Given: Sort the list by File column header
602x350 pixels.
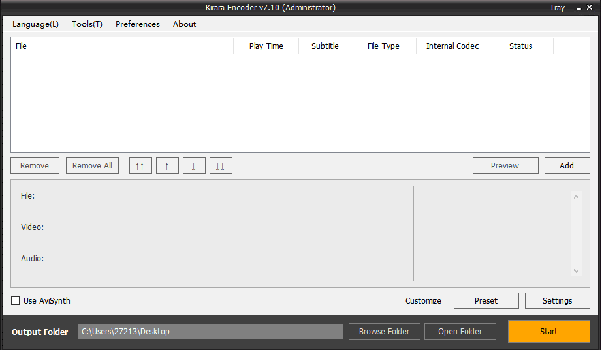Looking at the screenshot, I should tap(122, 46).
